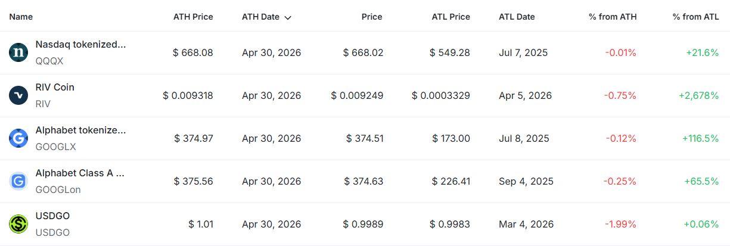Open the RIV Coin name link
The image size is (730, 246).
(x=55, y=87)
